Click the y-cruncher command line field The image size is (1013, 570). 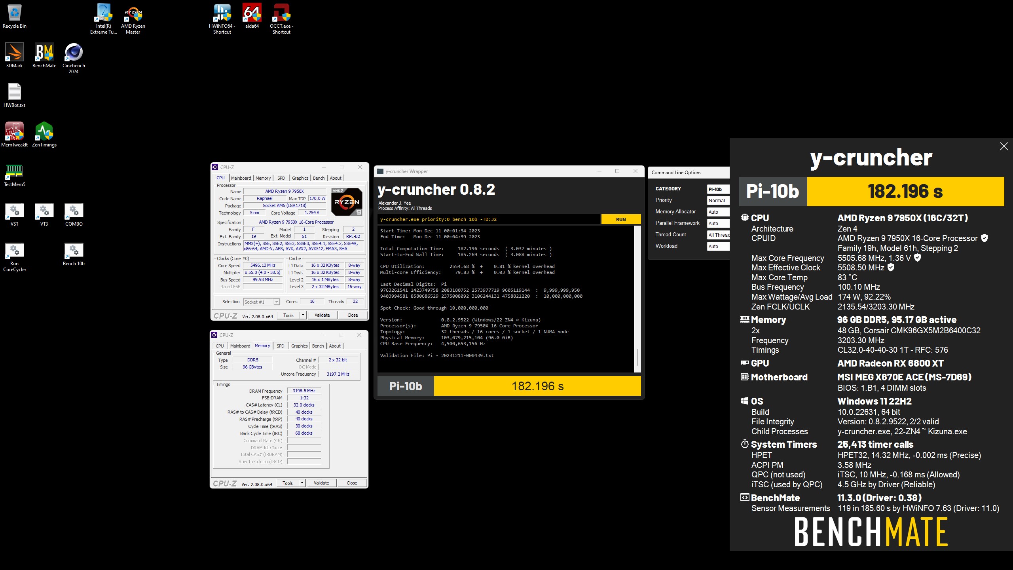[x=489, y=219]
